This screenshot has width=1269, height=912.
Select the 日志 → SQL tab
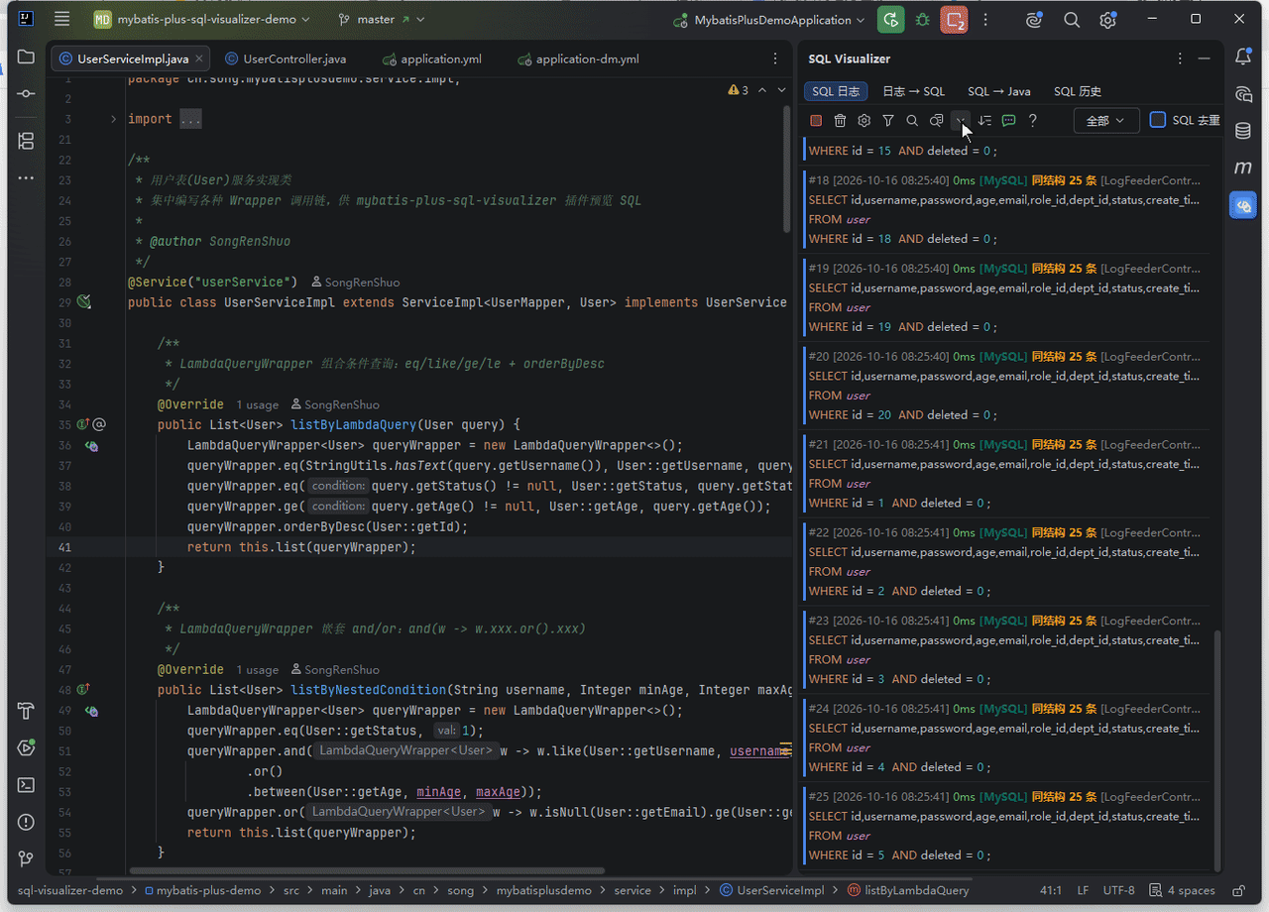pyautogui.click(x=913, y=91)
